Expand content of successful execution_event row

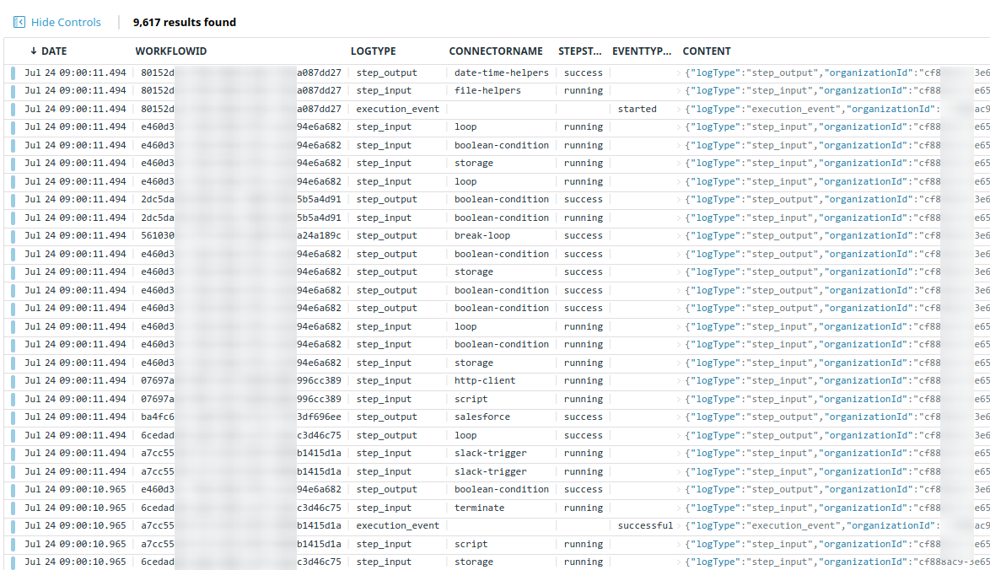(x=681, y=526)
